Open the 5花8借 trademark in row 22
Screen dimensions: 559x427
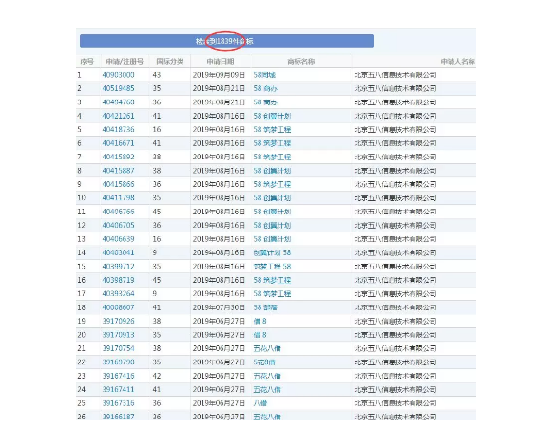coord(264,362)
